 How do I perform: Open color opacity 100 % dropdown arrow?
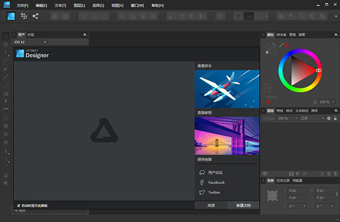coord(334,102)
